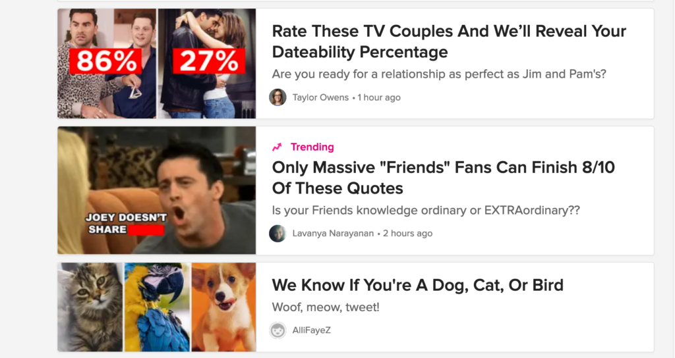
Task: Open the "Friends" fans quotes quiz title
Action: coord(443,178)
